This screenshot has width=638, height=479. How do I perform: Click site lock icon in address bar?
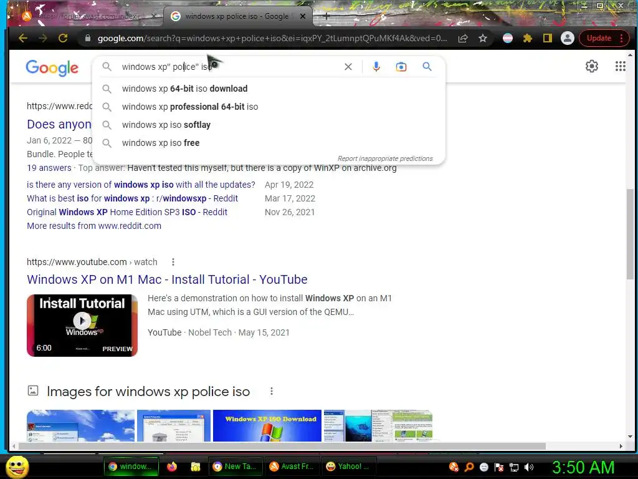click(x=87, y=38)
